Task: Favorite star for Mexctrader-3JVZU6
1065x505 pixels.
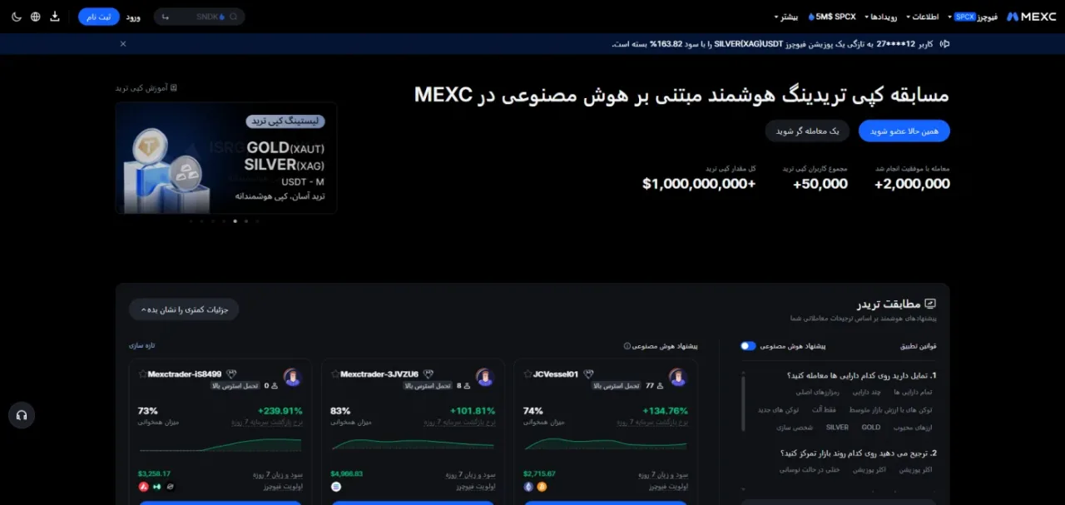Action: coord(334,374)
